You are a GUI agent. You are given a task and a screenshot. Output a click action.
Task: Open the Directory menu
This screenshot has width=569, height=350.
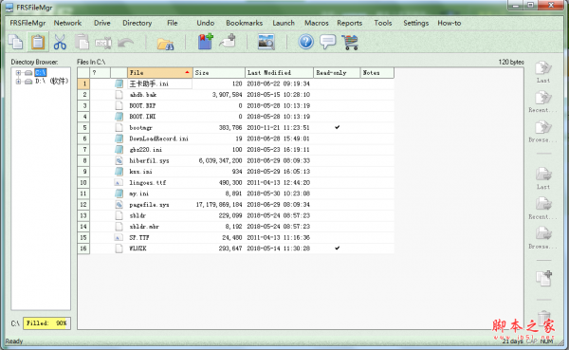click(x=137, y=23)
